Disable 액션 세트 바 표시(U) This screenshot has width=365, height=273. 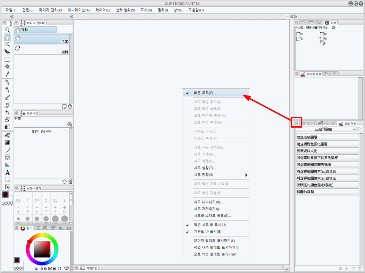209,225
